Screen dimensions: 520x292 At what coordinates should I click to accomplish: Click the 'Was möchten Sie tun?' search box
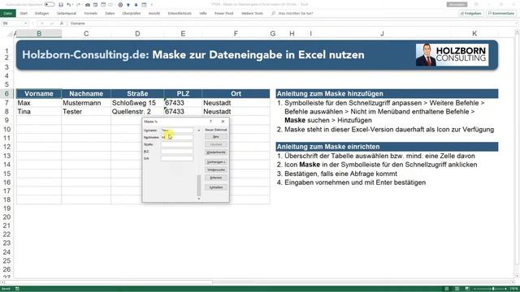[292, 13]
